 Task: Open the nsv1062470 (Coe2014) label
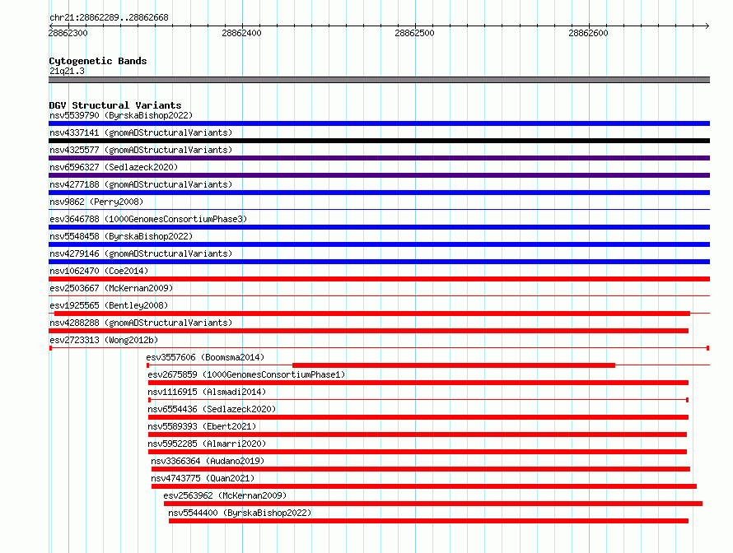[x=99, y=271]
